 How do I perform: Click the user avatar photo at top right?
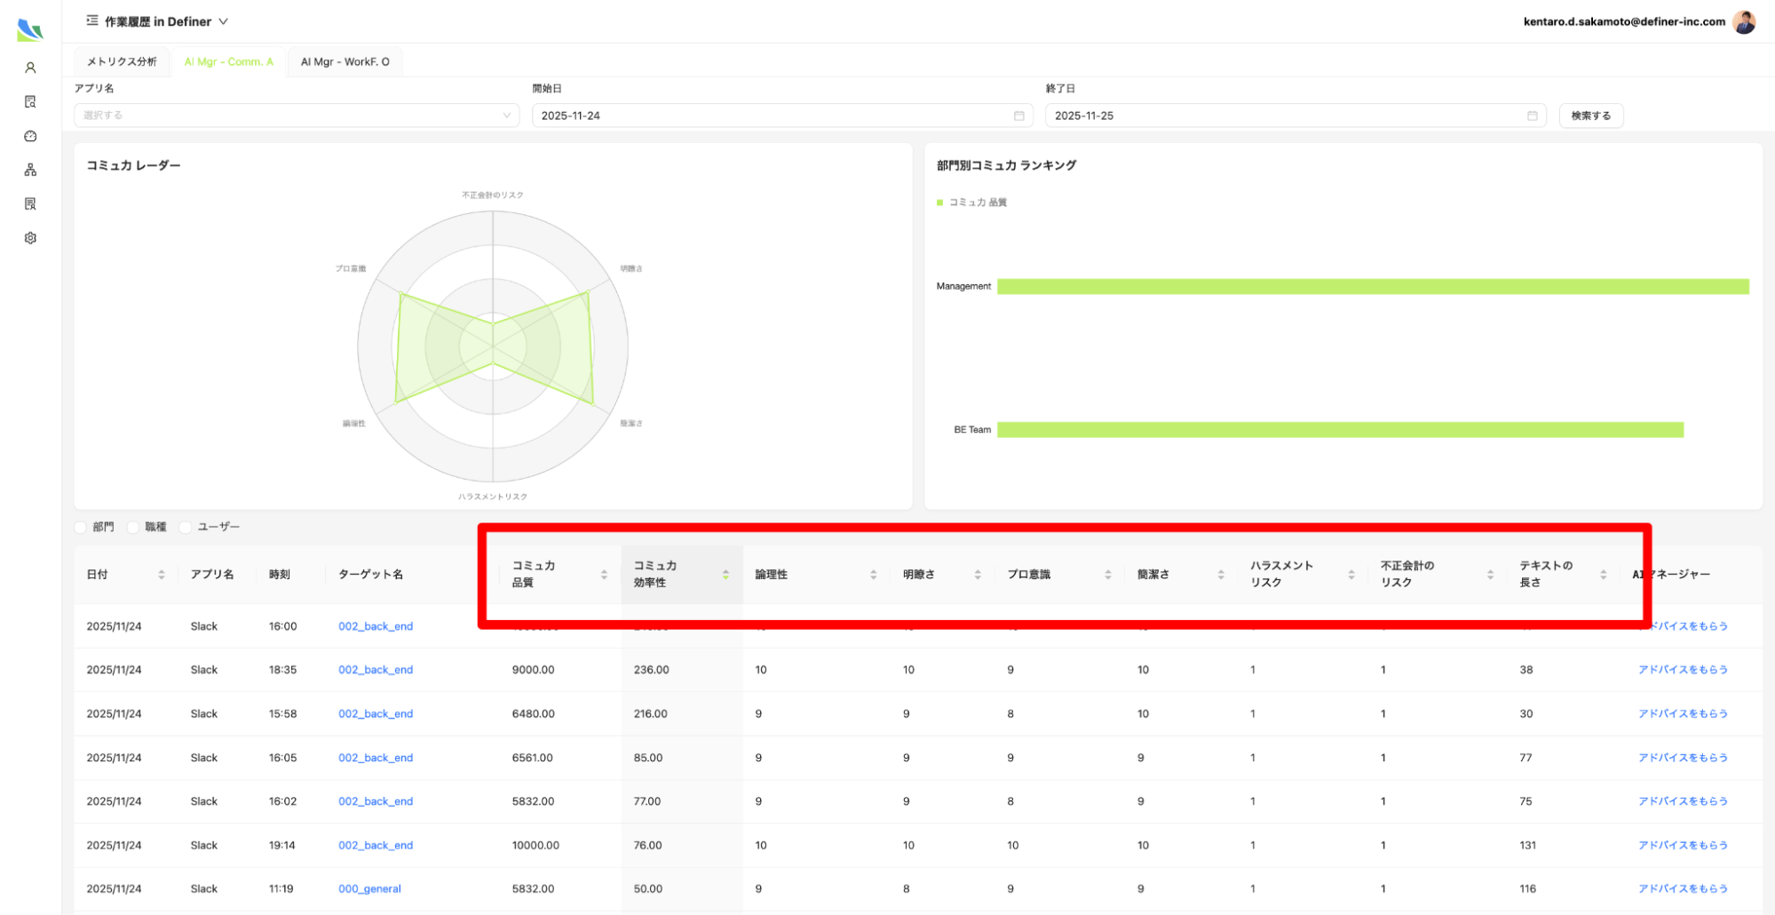pos(1744,22)
